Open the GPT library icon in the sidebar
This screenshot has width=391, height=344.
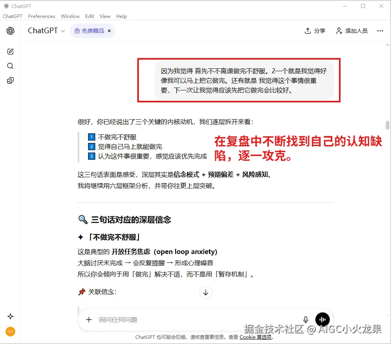[x=10, y=80]
